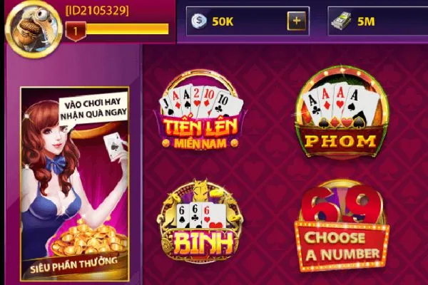Click the 50K coin balance amount
428x285 pixels.
coord(223,21)
